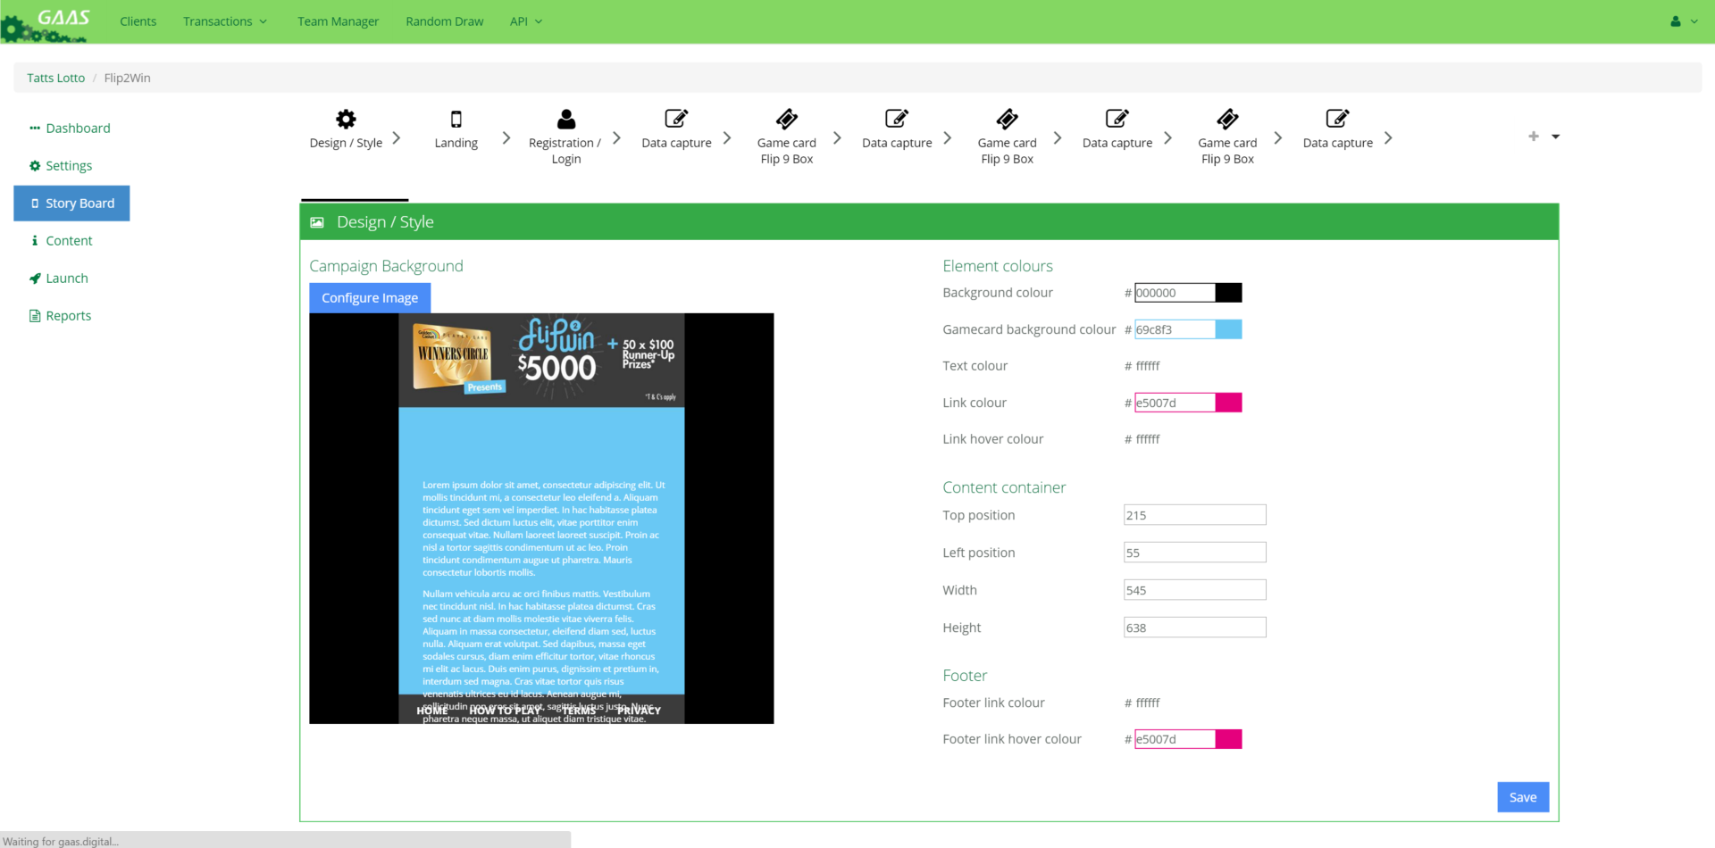Click the GAAS logo
The height and width of the screenshot is (848, 1715).
coord(49,23)
